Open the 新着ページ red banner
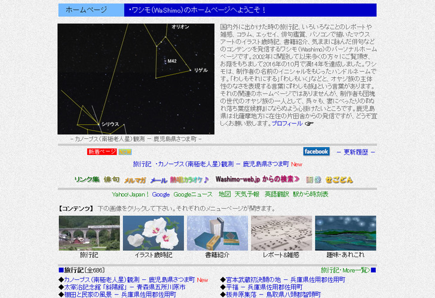The width and height of the screenshot is (435, 298). [102, 152]
